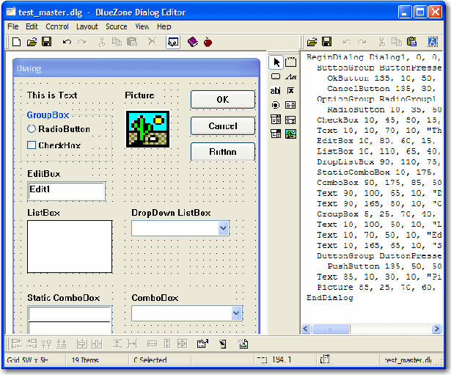Open the Help menu
The image size is (451, 375).
pyautogui.click(x=164, y=26)
